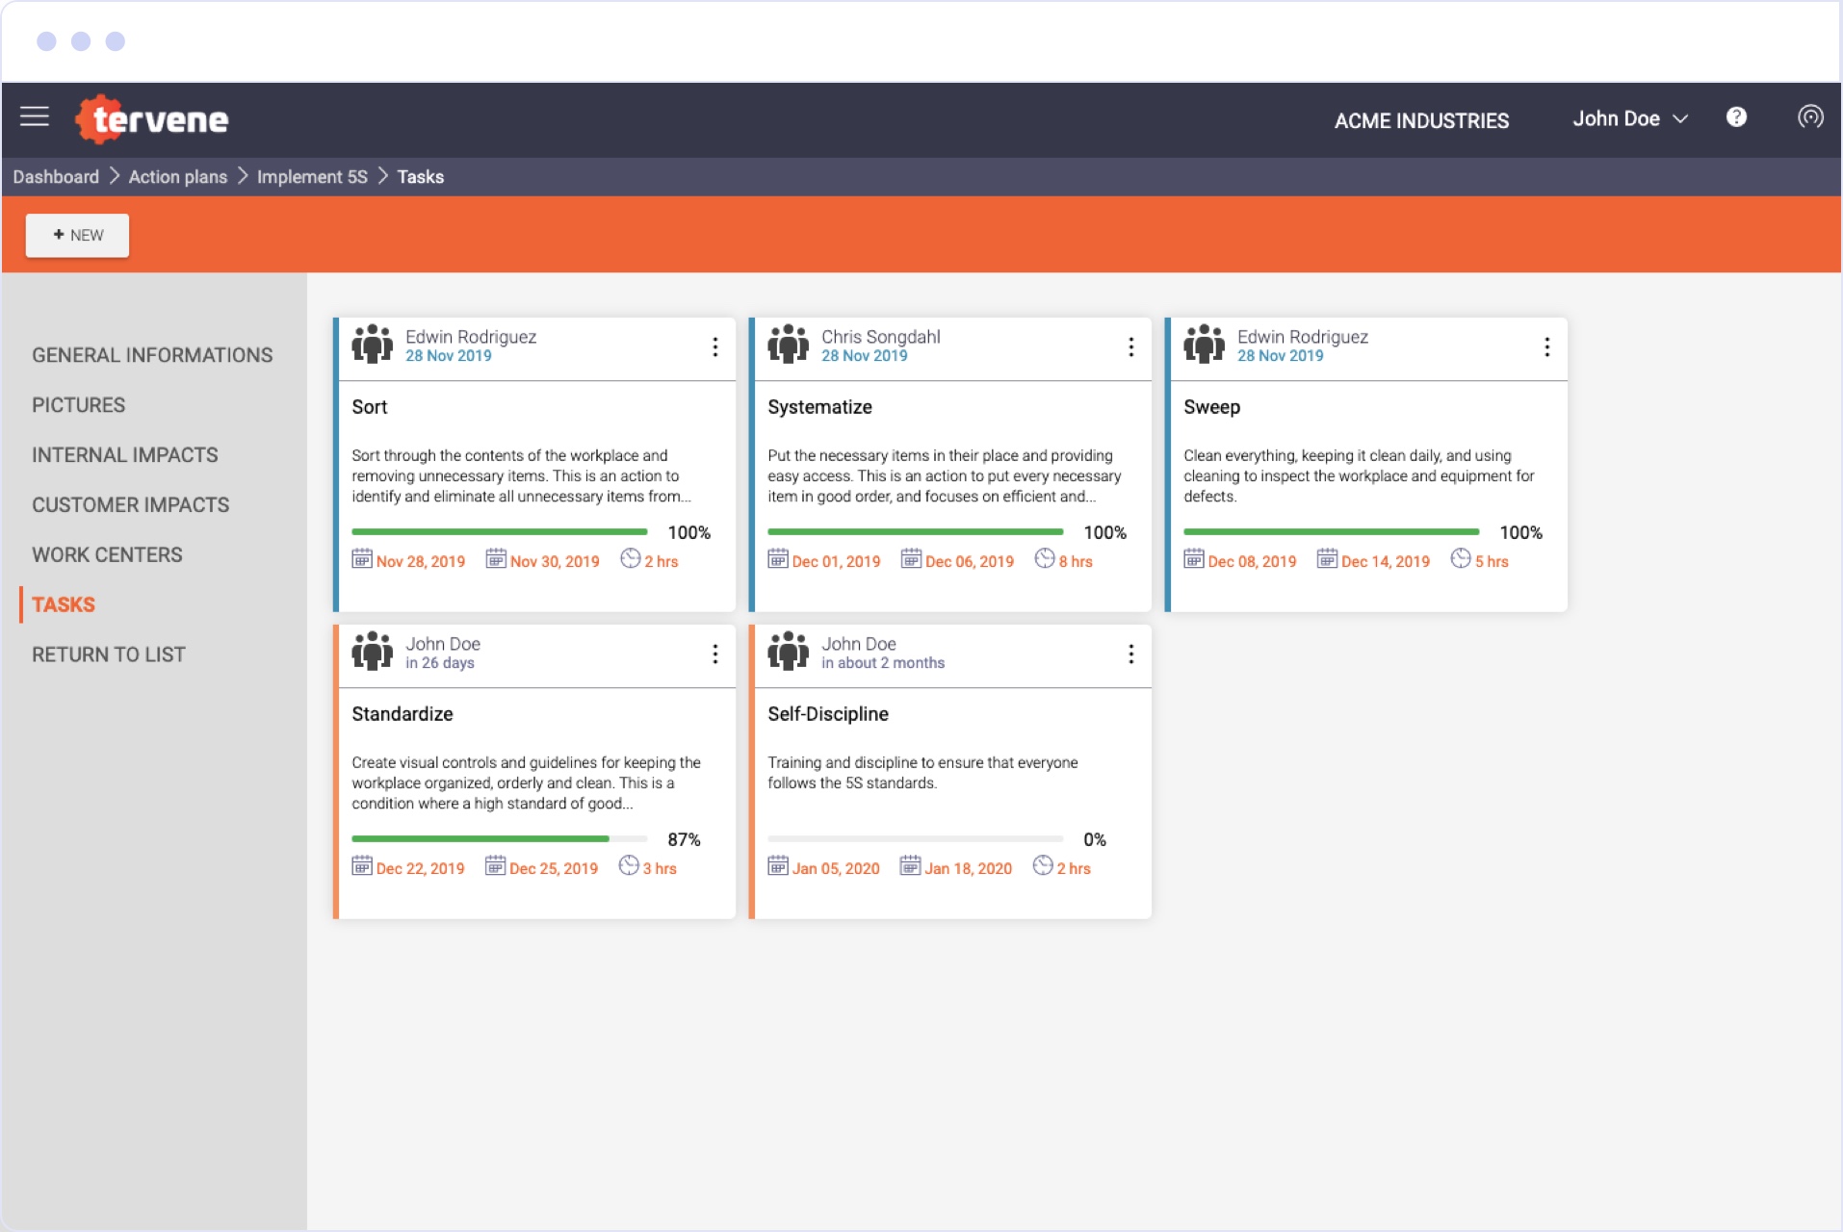Open the Self-Discipline card three-dot menu

[x=1130, y=654]
